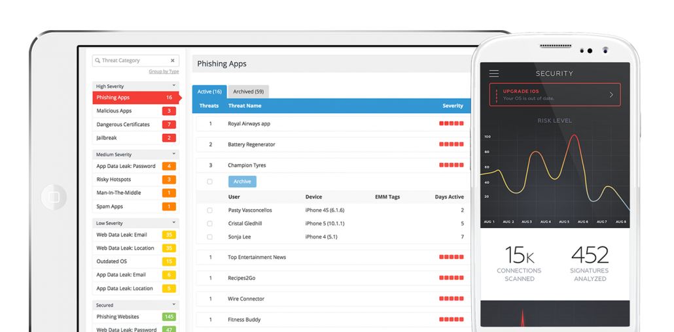Select Jailbreak category

tap(135, 138)
